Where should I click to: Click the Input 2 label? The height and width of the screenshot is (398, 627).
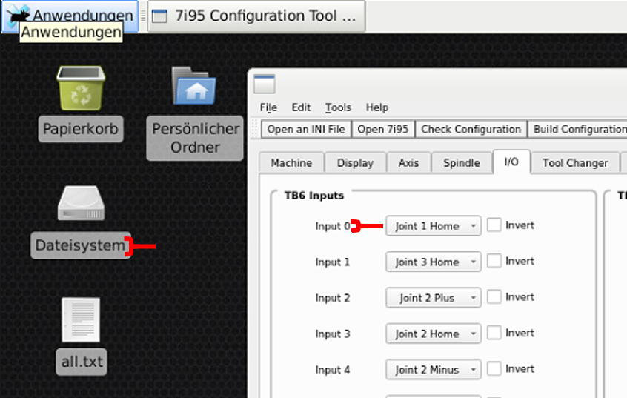click(333, 298)
